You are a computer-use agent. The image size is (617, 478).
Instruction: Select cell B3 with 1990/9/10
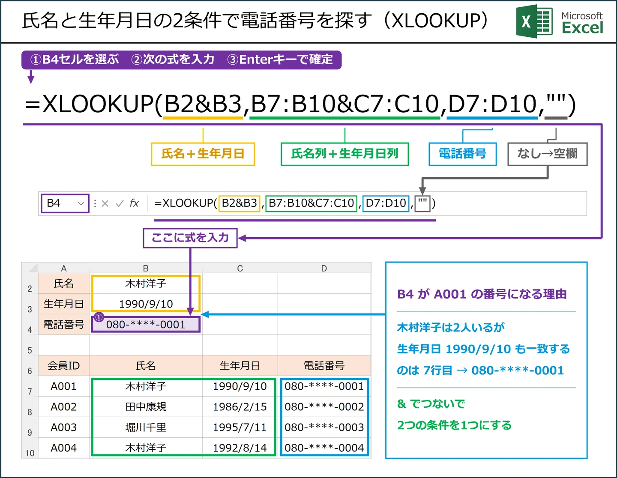click(x=146, y=304)
